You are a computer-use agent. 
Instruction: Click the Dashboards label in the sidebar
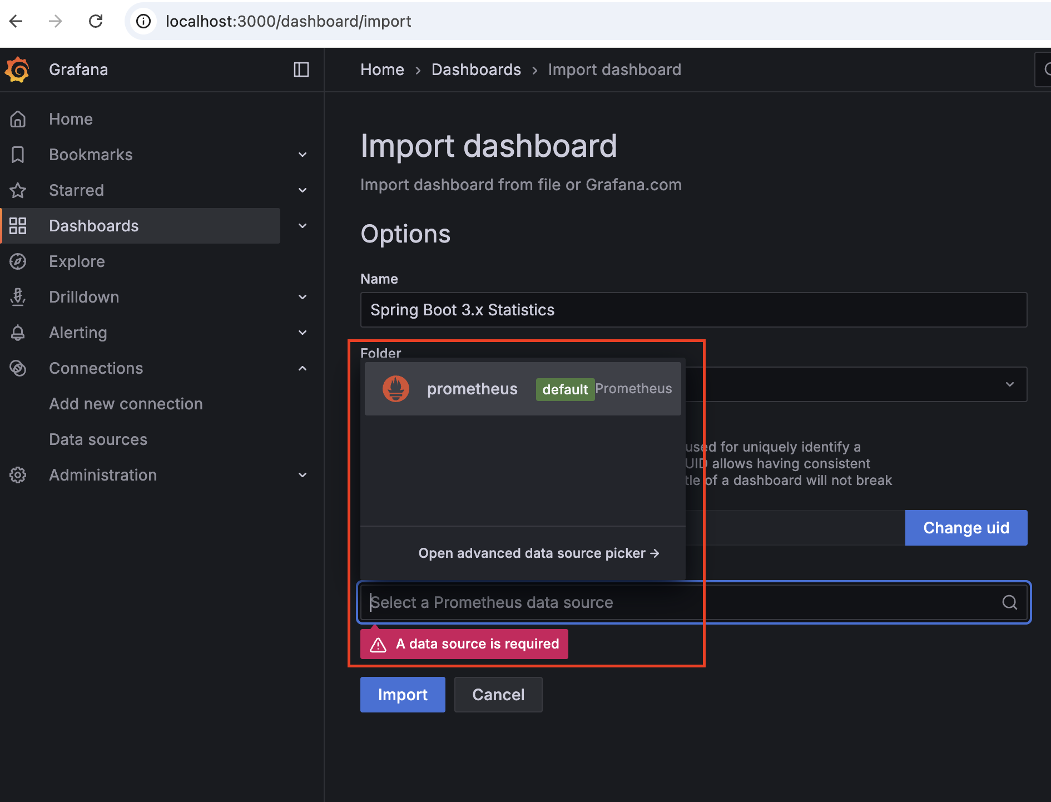click(93, 226)
